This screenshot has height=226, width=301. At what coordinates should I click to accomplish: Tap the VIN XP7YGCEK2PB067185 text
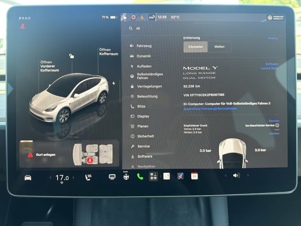204,95
